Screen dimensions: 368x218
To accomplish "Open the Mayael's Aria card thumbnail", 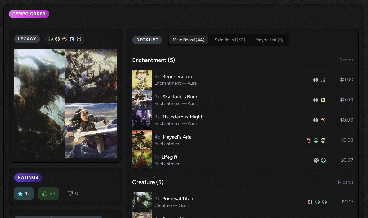I will pyautogui.click(x=142, y=140).
